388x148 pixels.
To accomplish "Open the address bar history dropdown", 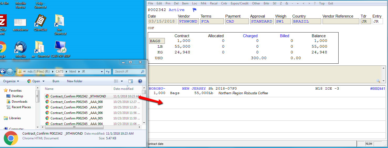I will click(102, 72).
